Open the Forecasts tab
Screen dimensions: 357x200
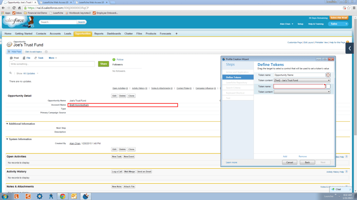coord(165,34)
